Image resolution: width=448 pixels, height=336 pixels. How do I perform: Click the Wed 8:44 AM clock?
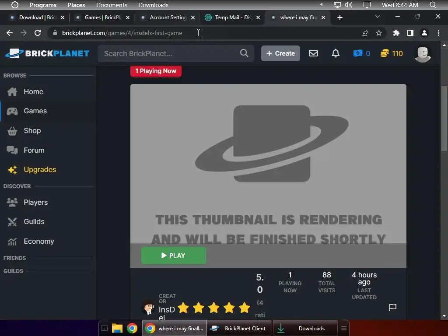[x=400, y=5]
